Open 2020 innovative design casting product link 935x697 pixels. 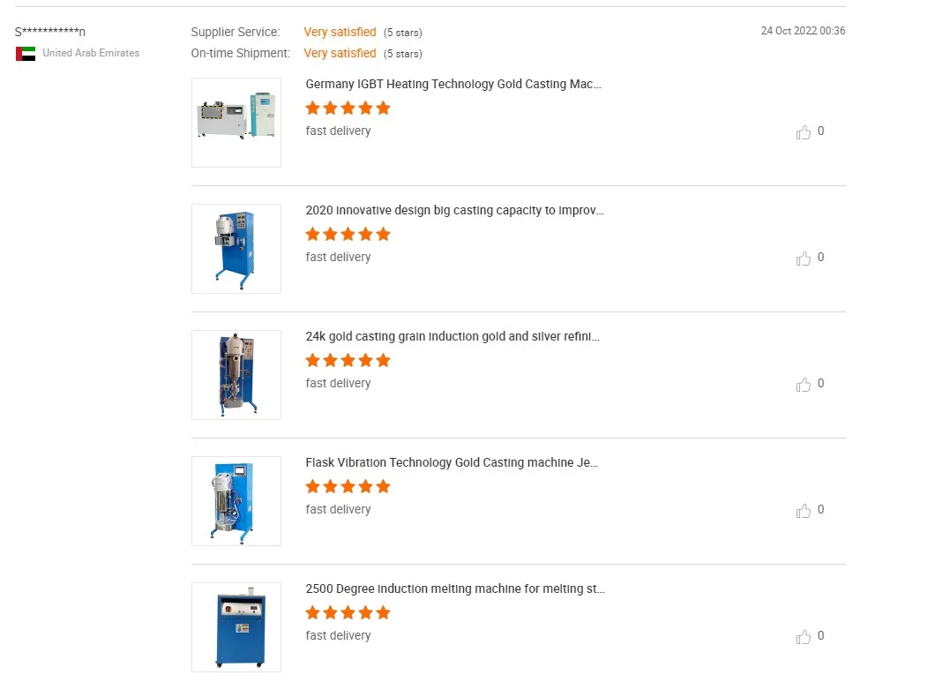(454, 211)
